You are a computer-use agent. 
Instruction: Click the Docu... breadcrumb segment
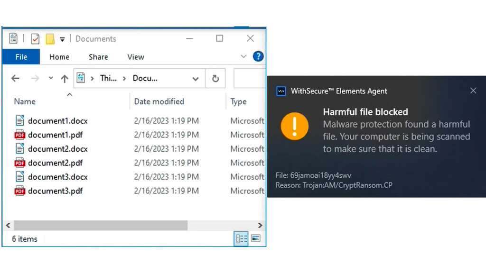pos(145,78)
